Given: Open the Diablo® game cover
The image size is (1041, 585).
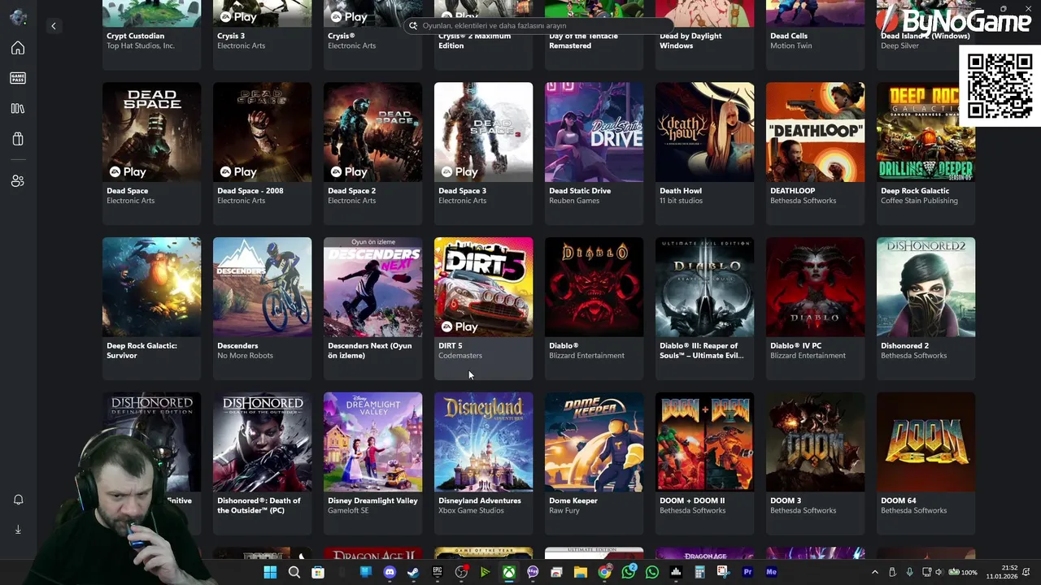Looking at the screenshot, I should click(x=594, y=287).
